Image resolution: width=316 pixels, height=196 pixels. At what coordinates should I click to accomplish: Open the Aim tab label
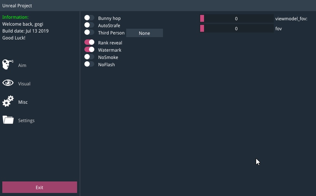[x=22, y=65]
